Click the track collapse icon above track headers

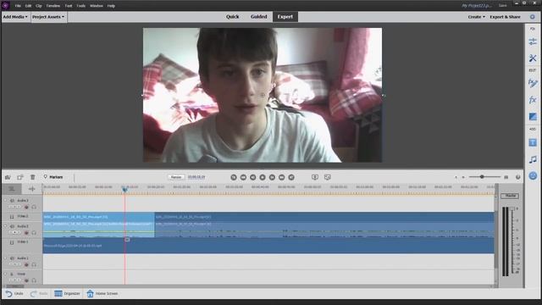[x=11, y=188]
